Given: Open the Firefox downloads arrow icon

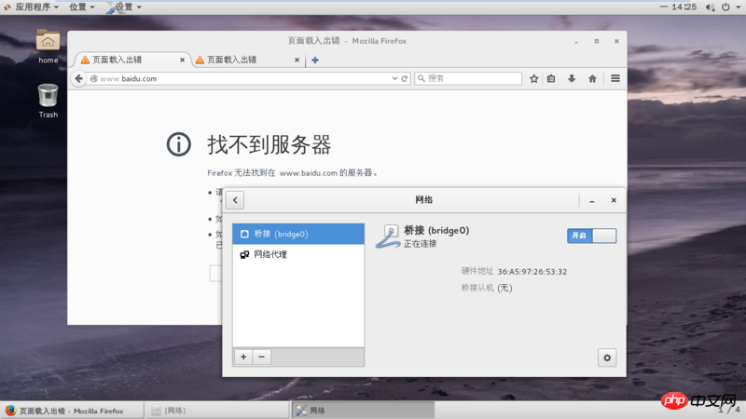Looking at the screenshot, I should [x=572, y=78].
